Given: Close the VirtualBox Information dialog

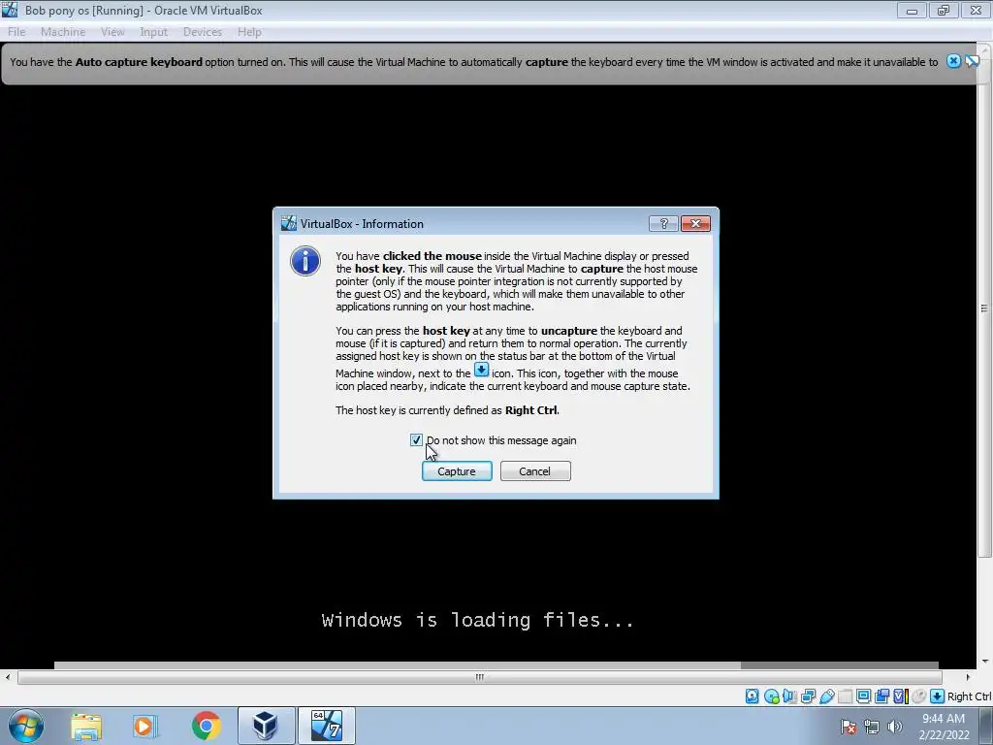Looking at the screenshot, I should [695, 224].
